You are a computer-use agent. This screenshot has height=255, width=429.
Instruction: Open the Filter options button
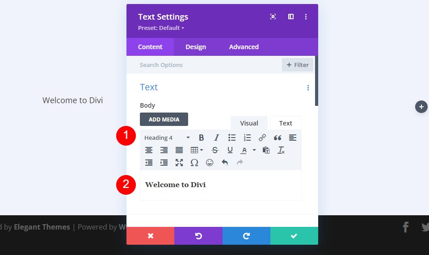pyautogui.click(x=298, y=65)
